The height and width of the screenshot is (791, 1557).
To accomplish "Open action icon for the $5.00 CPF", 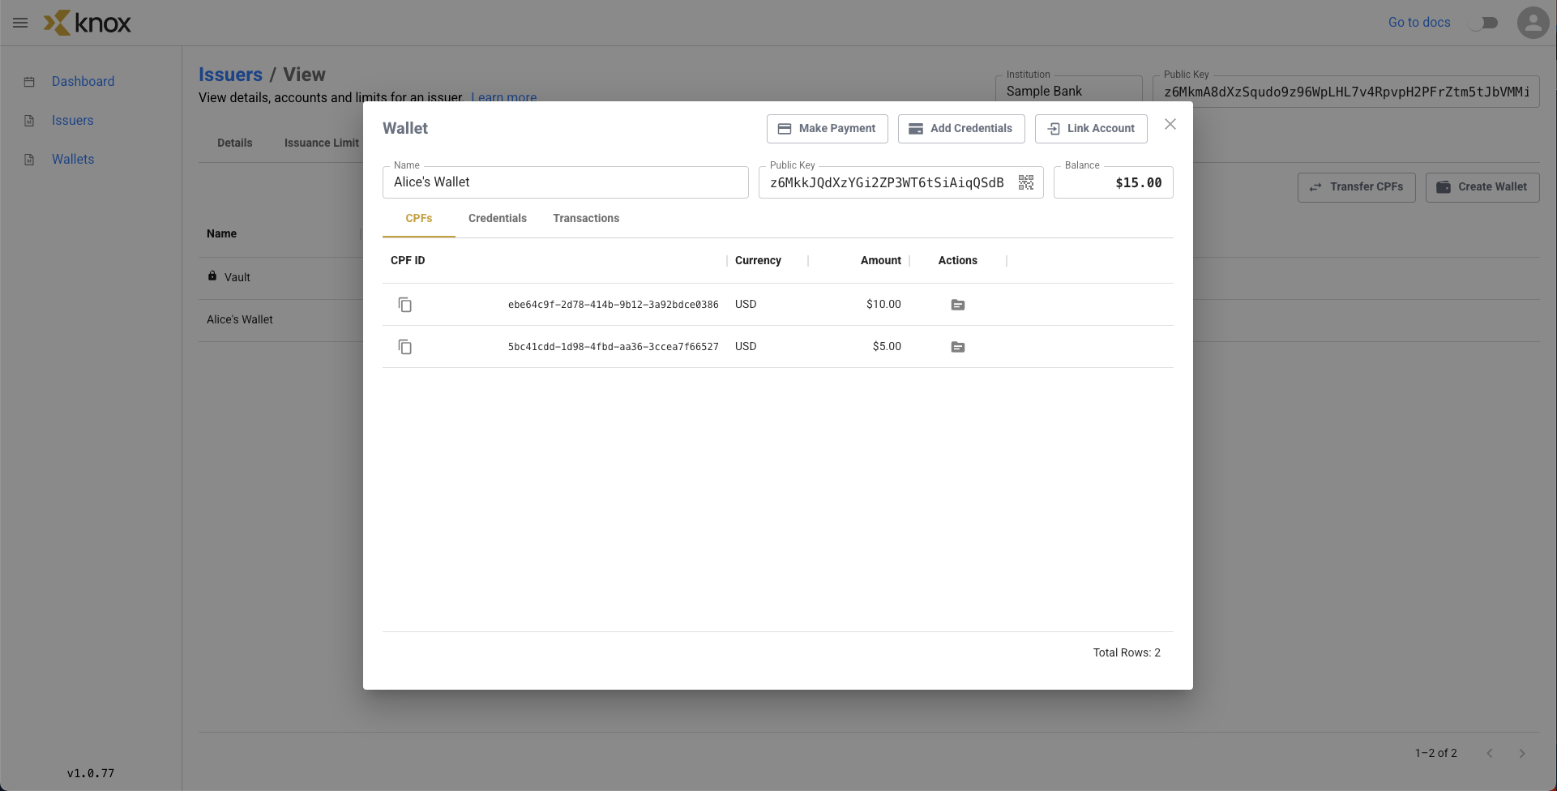I will click(958, 347).
